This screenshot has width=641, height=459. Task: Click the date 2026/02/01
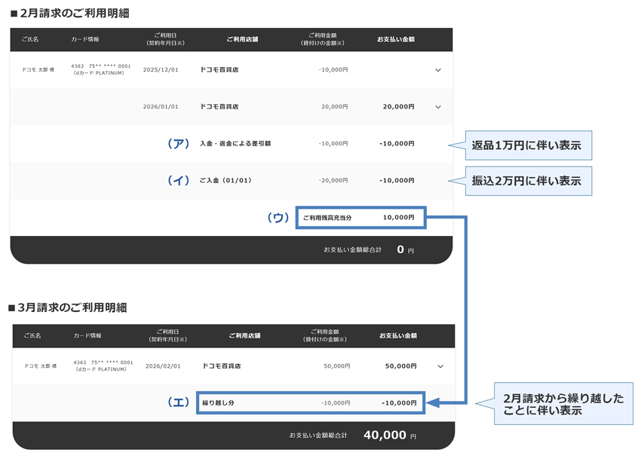pos(163,366)
